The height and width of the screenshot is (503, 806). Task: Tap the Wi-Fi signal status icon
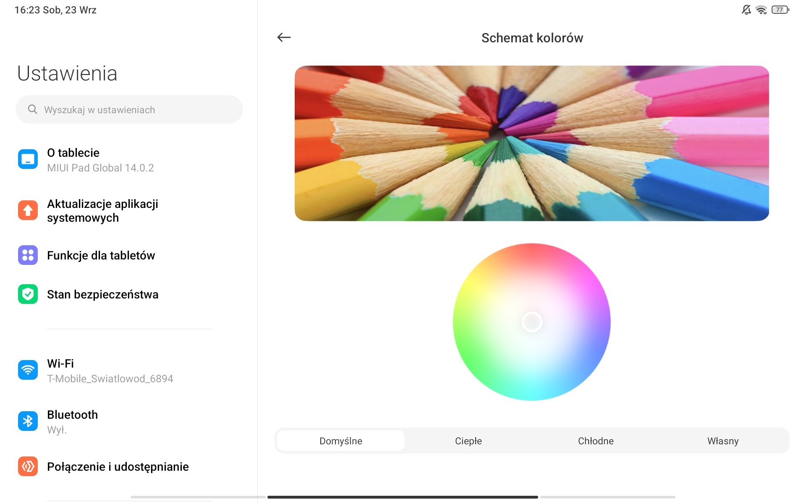761,10
